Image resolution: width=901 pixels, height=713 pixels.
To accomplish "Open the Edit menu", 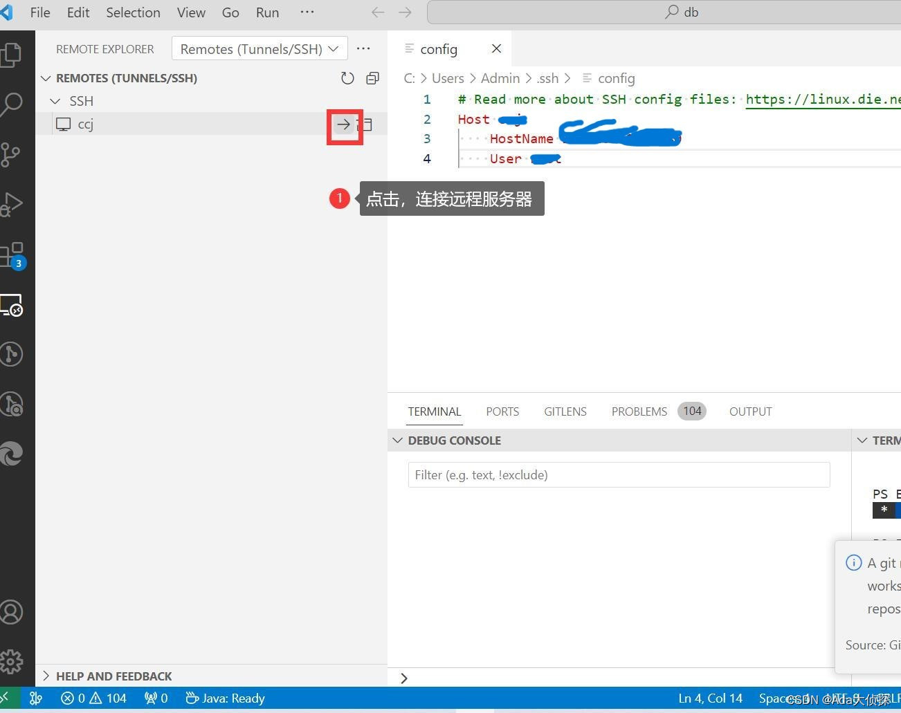I will pos(78,12).
